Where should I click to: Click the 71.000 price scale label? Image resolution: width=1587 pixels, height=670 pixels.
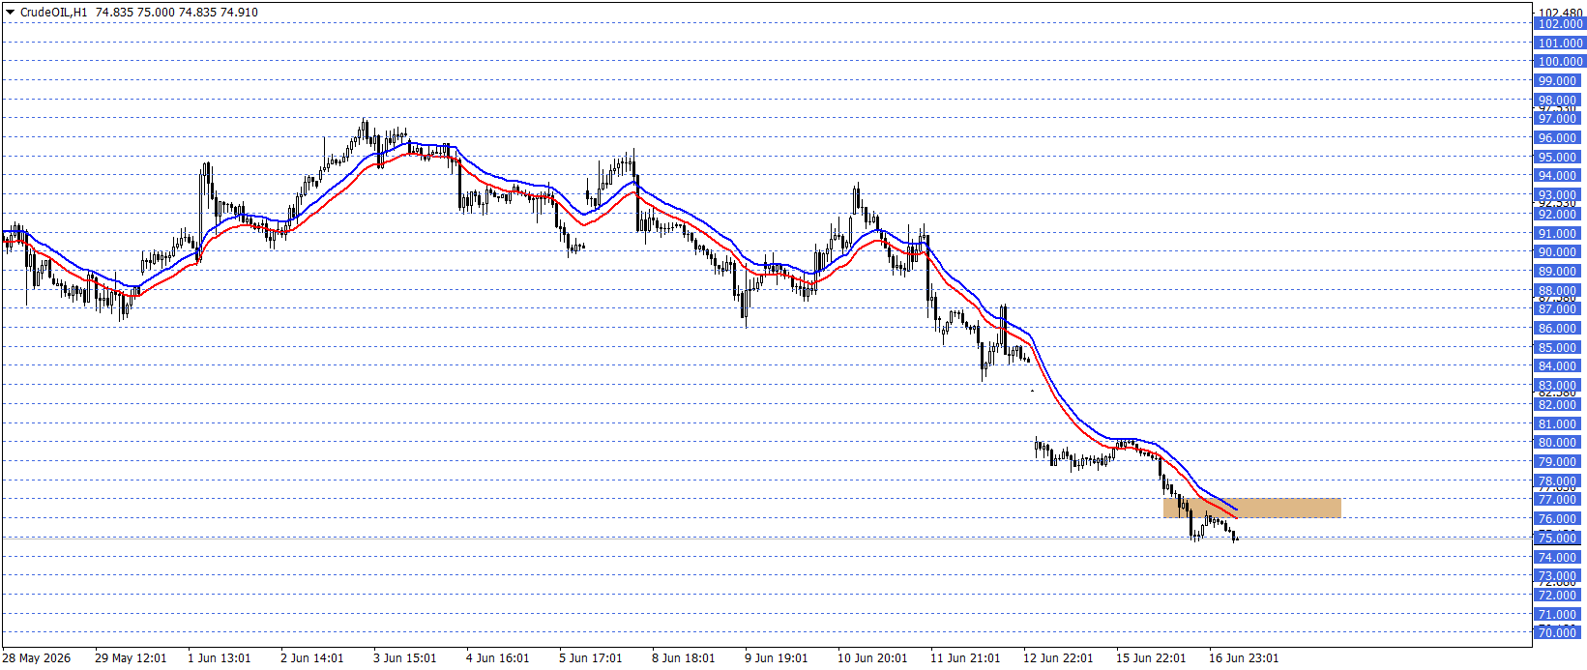tap(1560, 615)
